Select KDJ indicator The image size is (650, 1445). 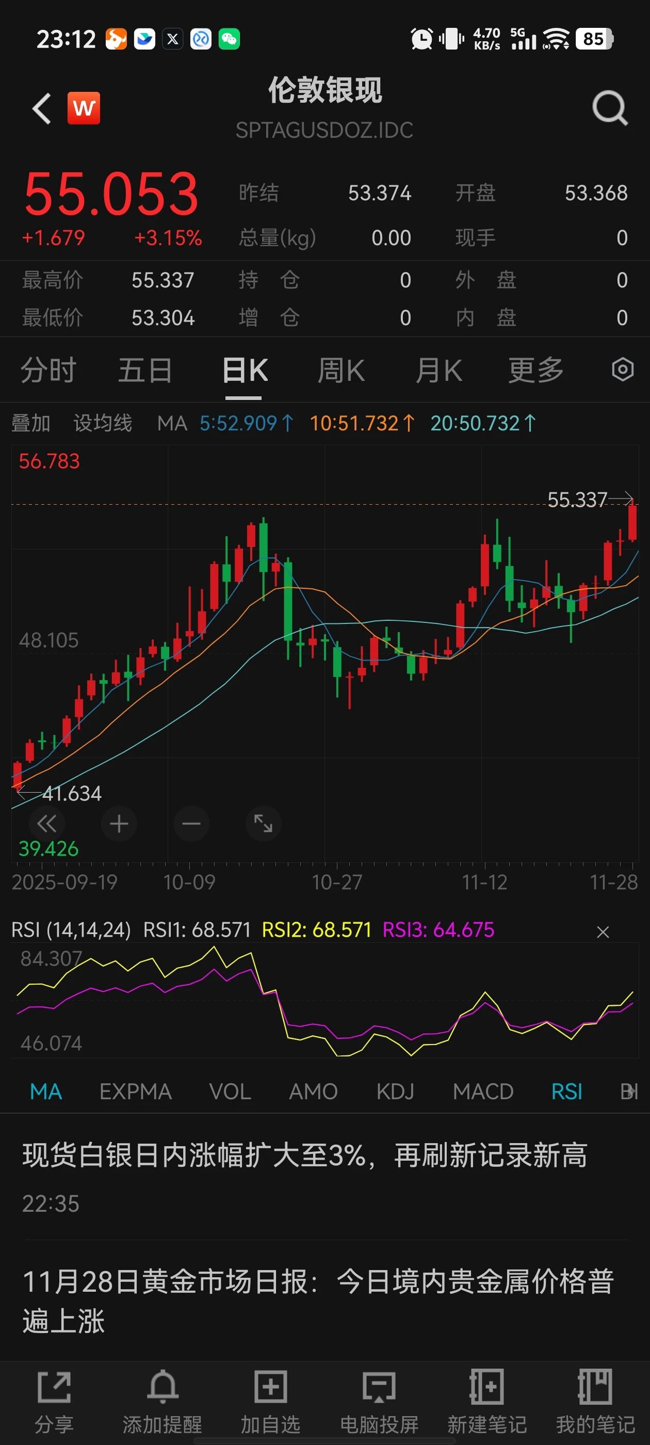tap(395, 1091)
